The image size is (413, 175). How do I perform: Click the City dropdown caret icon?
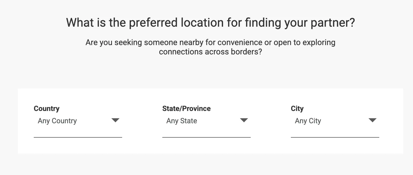pos(372,120)
